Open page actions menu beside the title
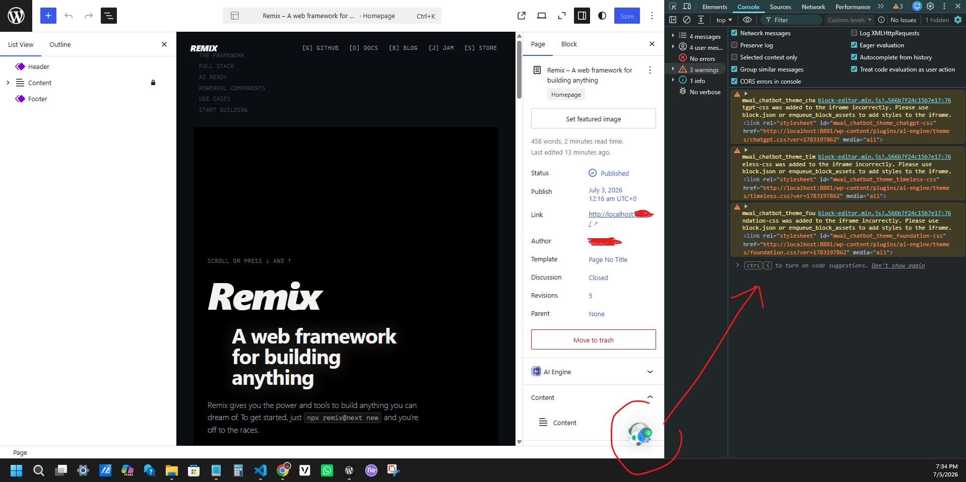 point(650,70)
